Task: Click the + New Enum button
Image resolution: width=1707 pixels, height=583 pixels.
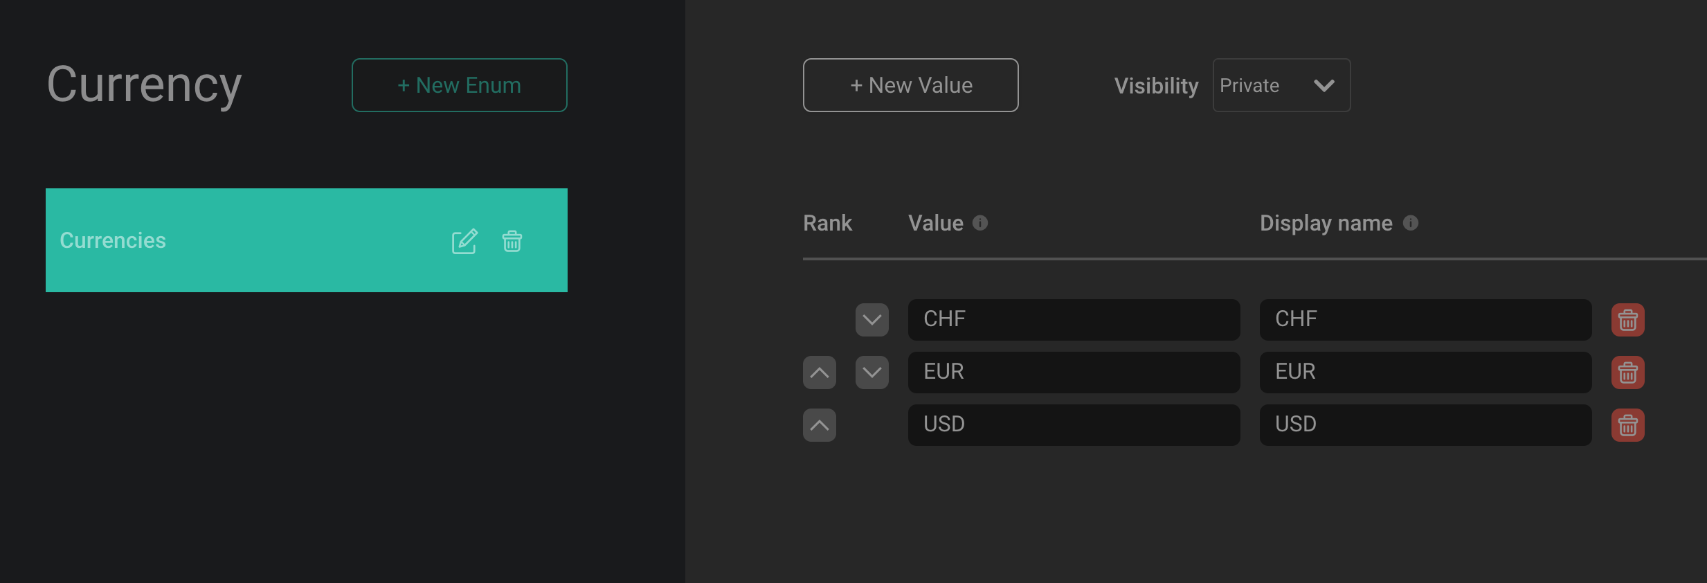Action: pos(459,85)
